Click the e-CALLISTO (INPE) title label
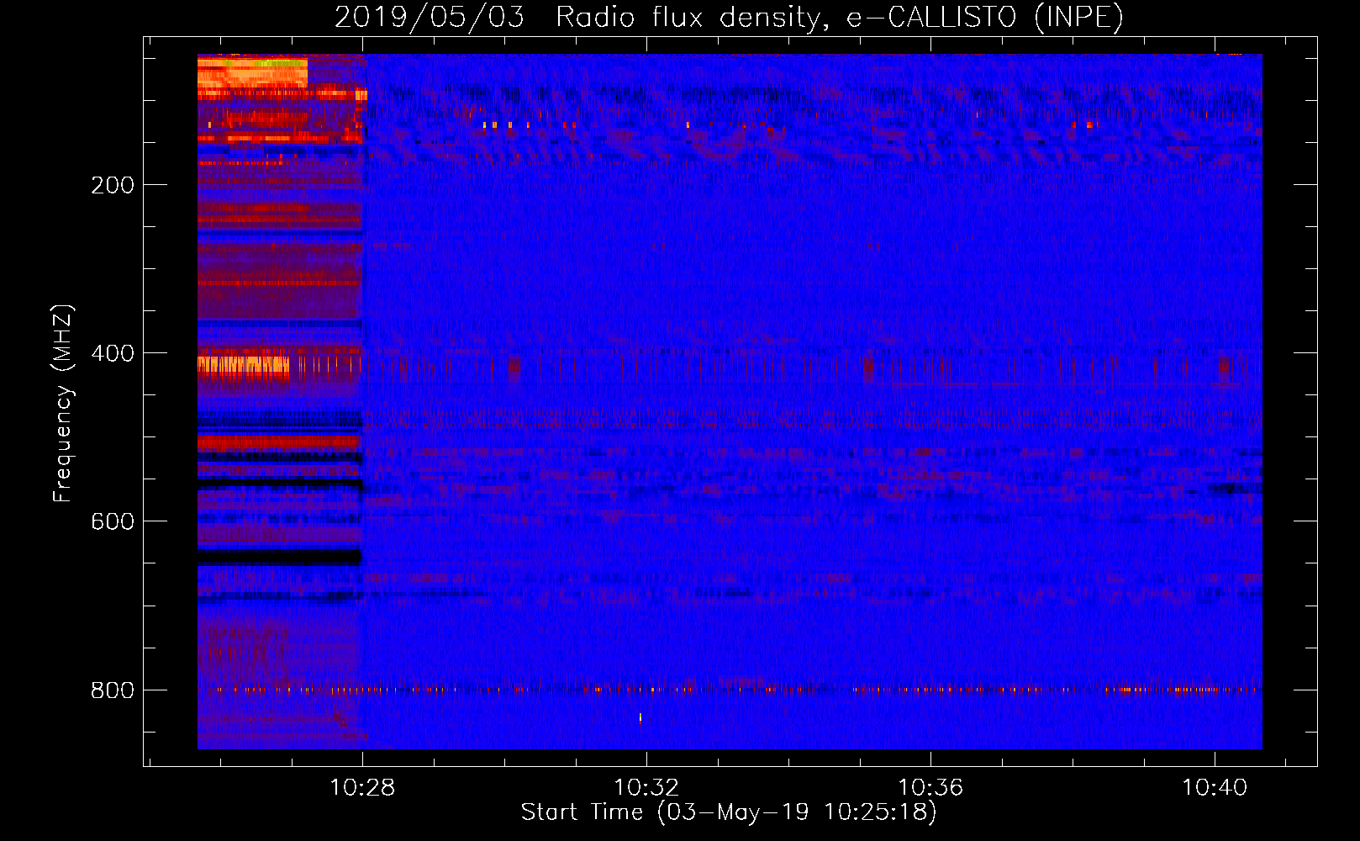 click(x=984, y=17)
